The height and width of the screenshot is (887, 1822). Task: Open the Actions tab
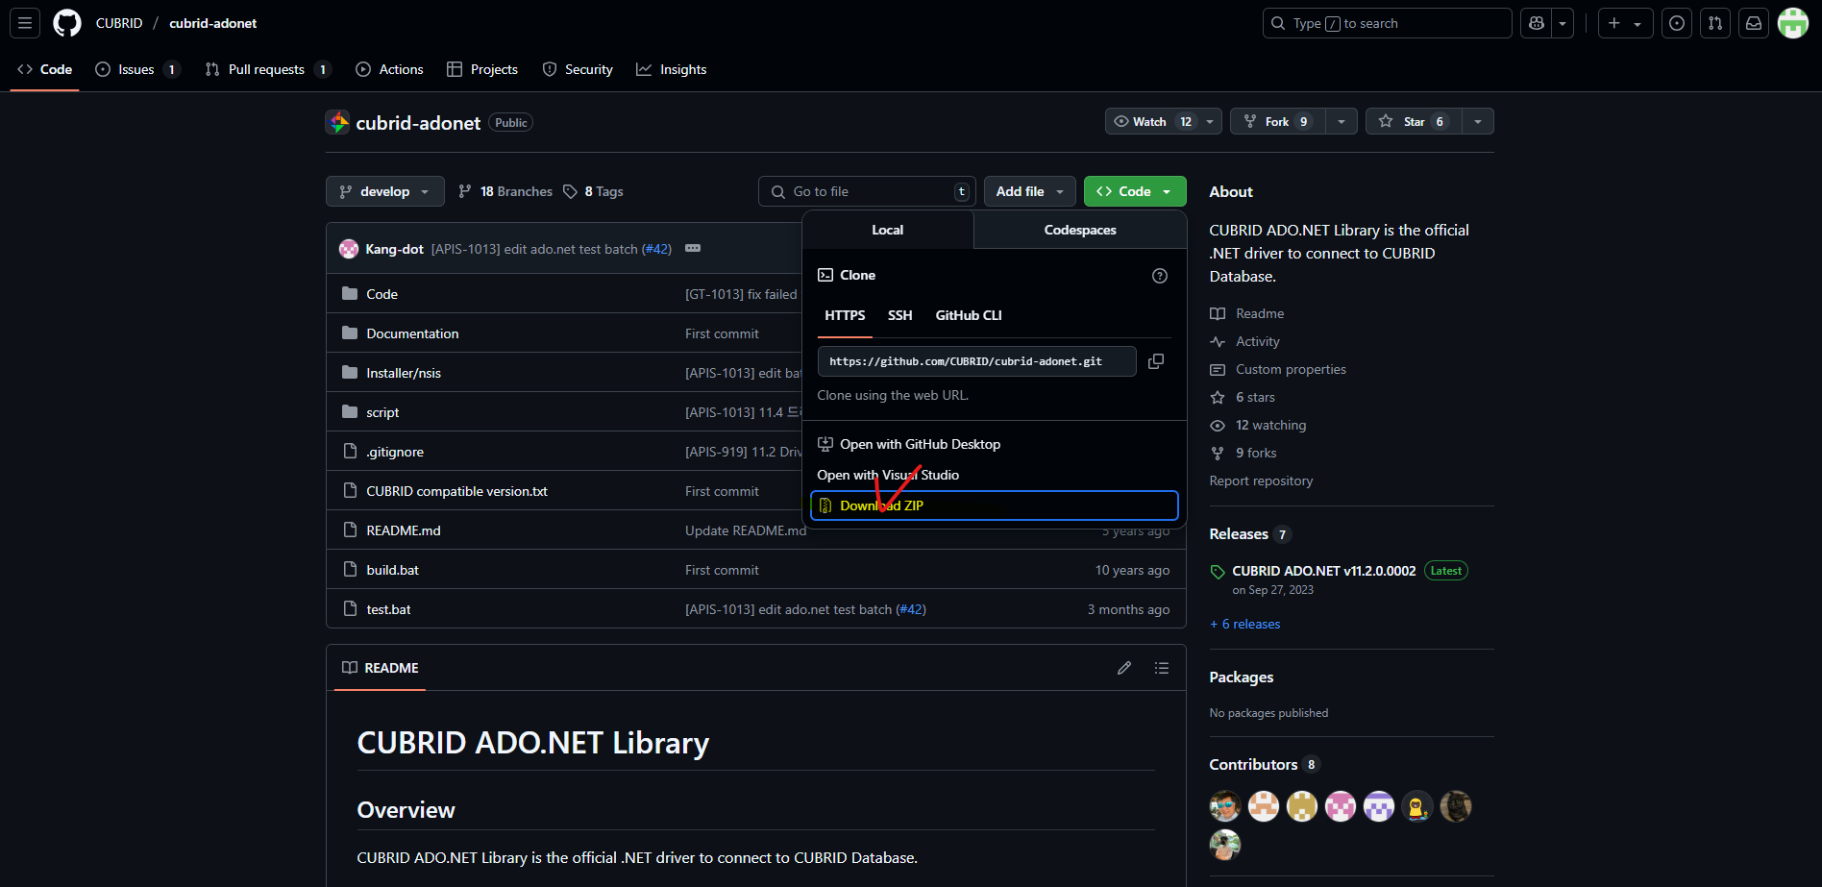389,69
